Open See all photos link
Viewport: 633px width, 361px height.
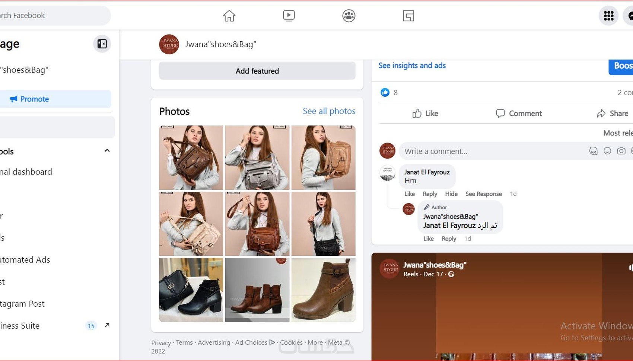pyautogui.click(x=329, y=111)
